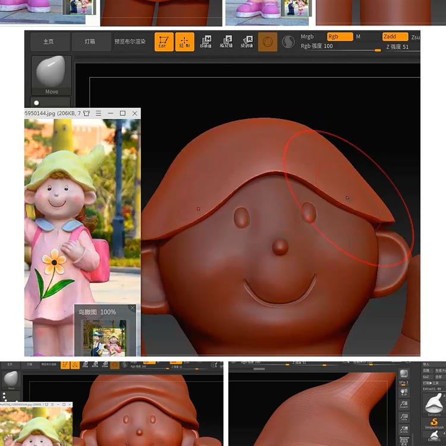Screen dimensions: 446x446
Task: Open the hamburger menu of large image viewer
Action: coord(98,114)
